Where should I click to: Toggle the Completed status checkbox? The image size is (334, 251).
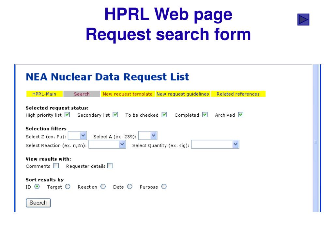coord(205,115)
